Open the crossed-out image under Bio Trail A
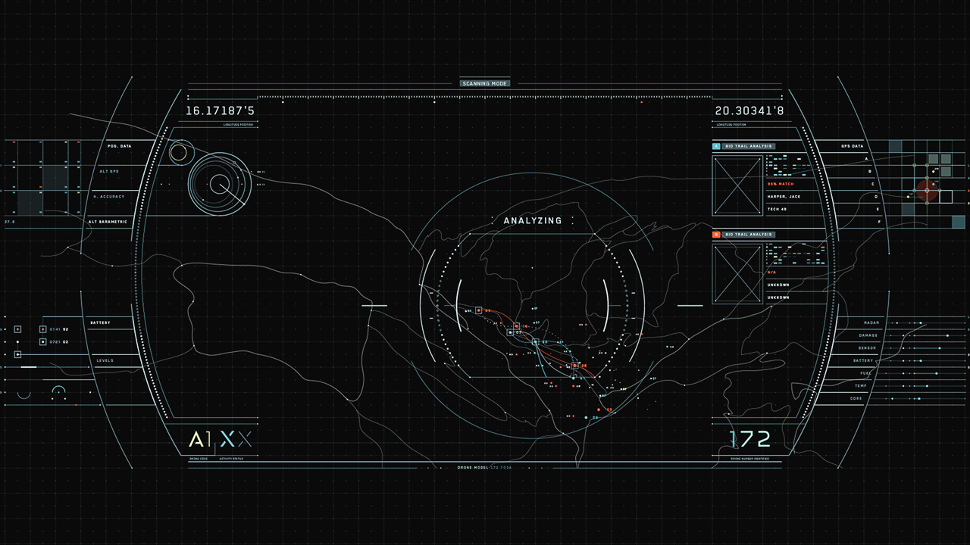Image resolution: width=970 pixels, height=545 pixels. coord(737,186)
